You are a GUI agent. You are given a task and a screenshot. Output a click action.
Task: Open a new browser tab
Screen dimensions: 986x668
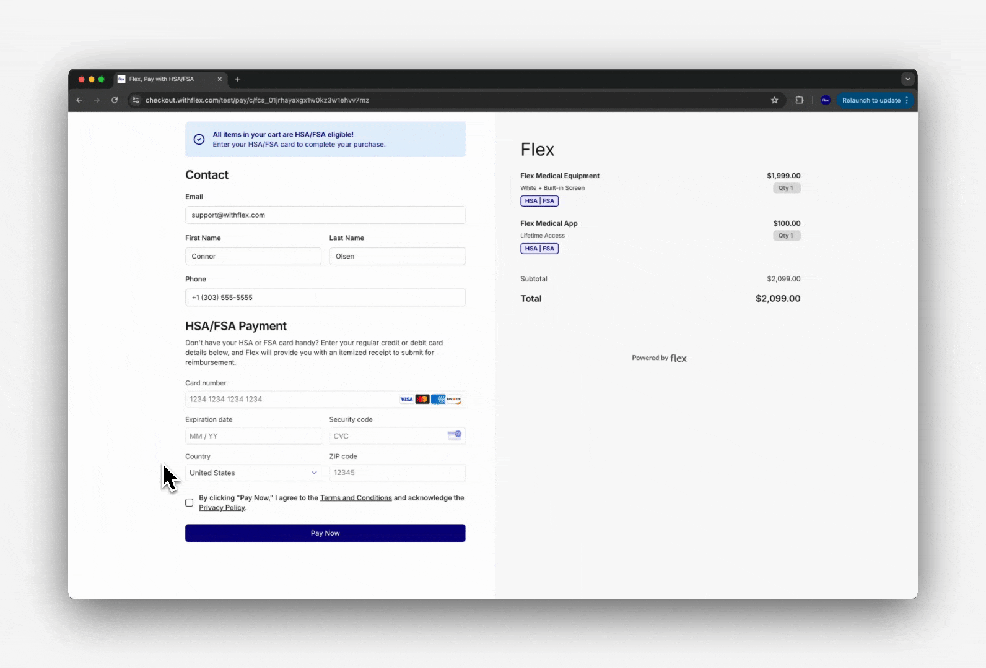point(237,79)
